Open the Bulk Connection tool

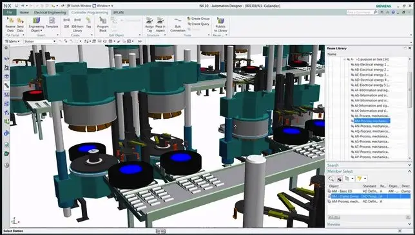(x=178, y=24)
